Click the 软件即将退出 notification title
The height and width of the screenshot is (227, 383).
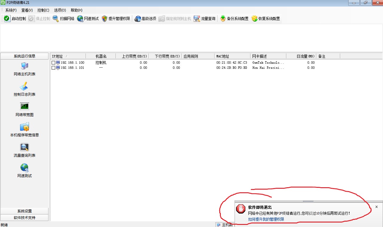click(x=260, y=207)
